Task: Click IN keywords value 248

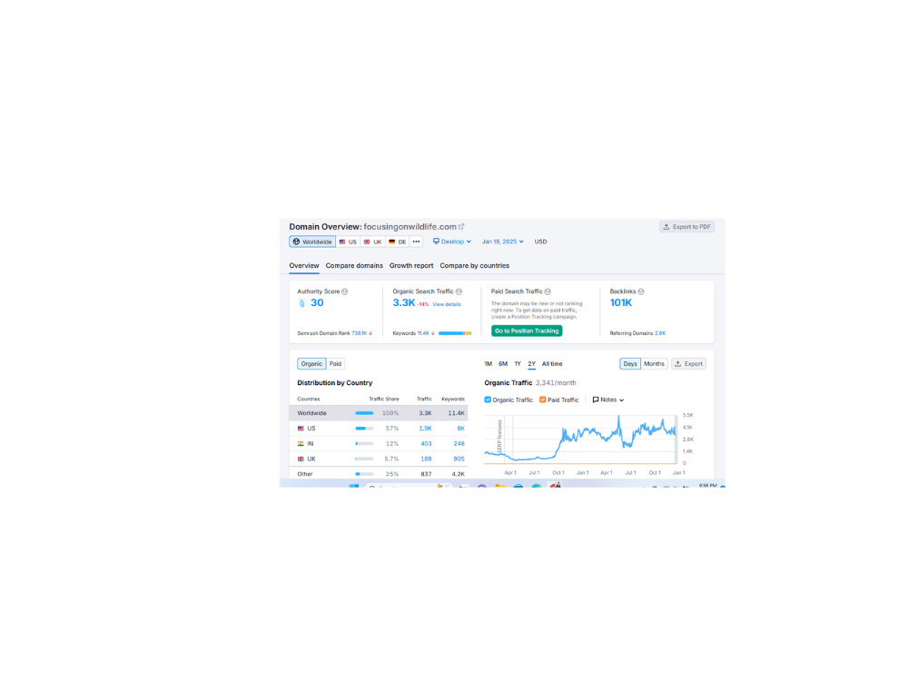Action: (x=459, y=444)
